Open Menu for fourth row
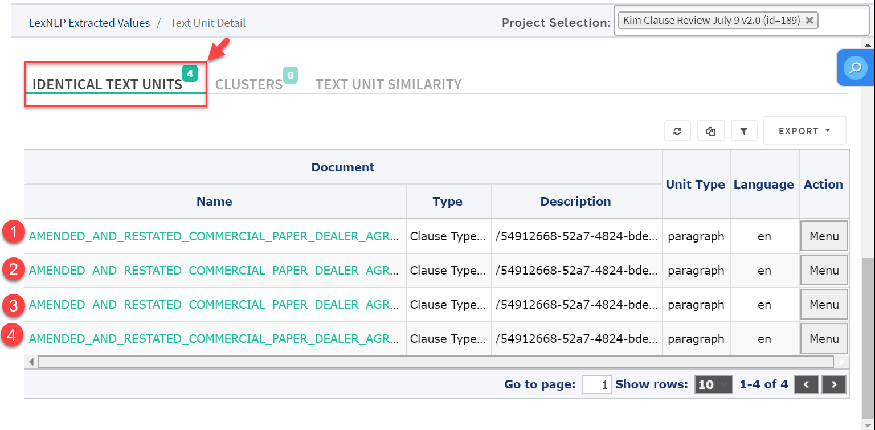Viewport: 875px width, 430px height. pos(824,339)
